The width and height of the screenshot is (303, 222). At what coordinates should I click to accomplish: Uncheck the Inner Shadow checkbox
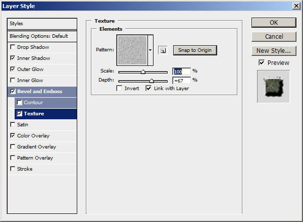pyautogui.click(x=13, y=58)
